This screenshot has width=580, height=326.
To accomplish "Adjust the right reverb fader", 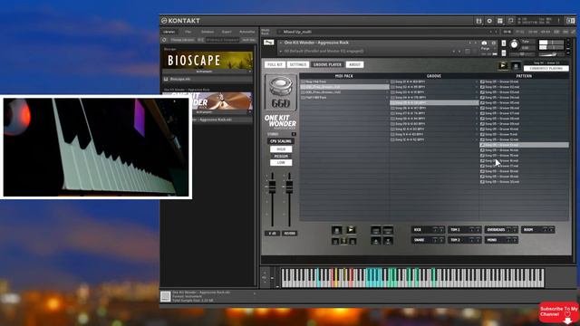I will [289, 187].
